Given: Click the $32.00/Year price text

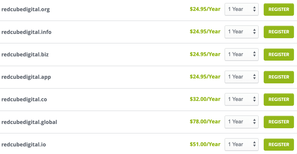Looking at the screenshot, I should (205, 99).
